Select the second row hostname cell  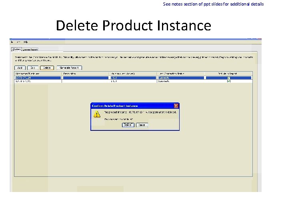(38, 81)
